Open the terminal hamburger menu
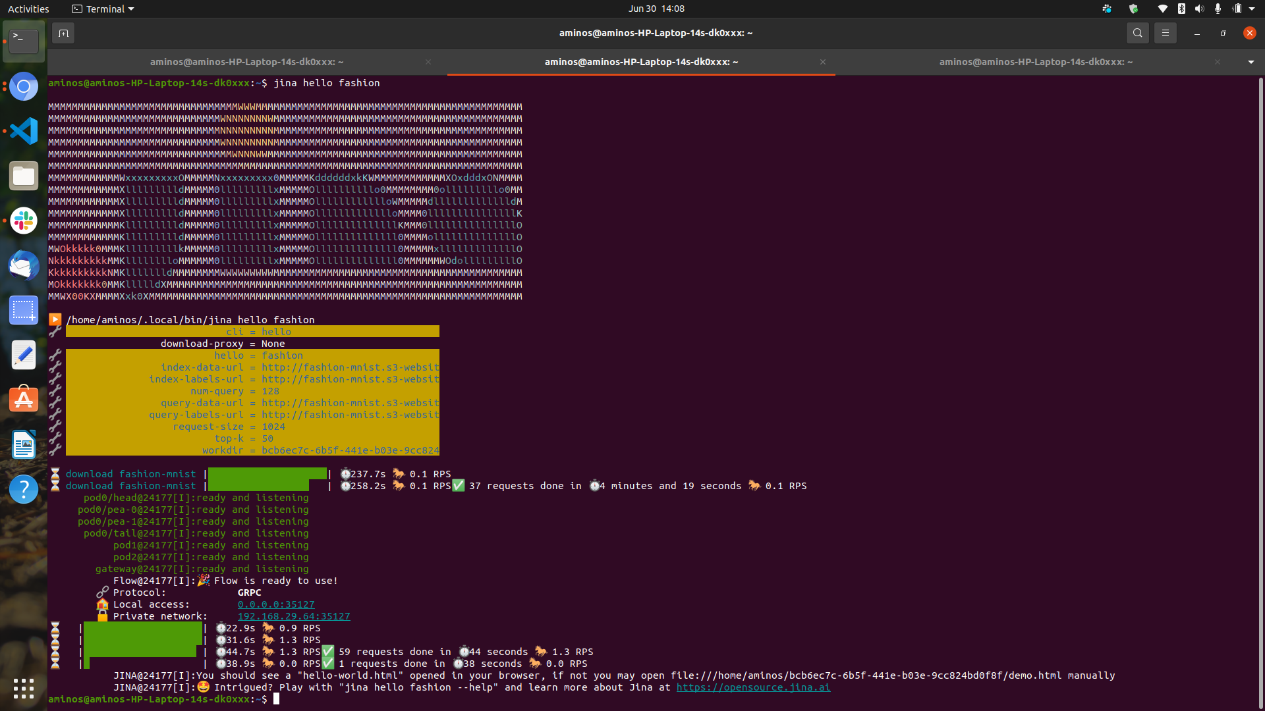 pyautogui.click(x=1165, y=33)
